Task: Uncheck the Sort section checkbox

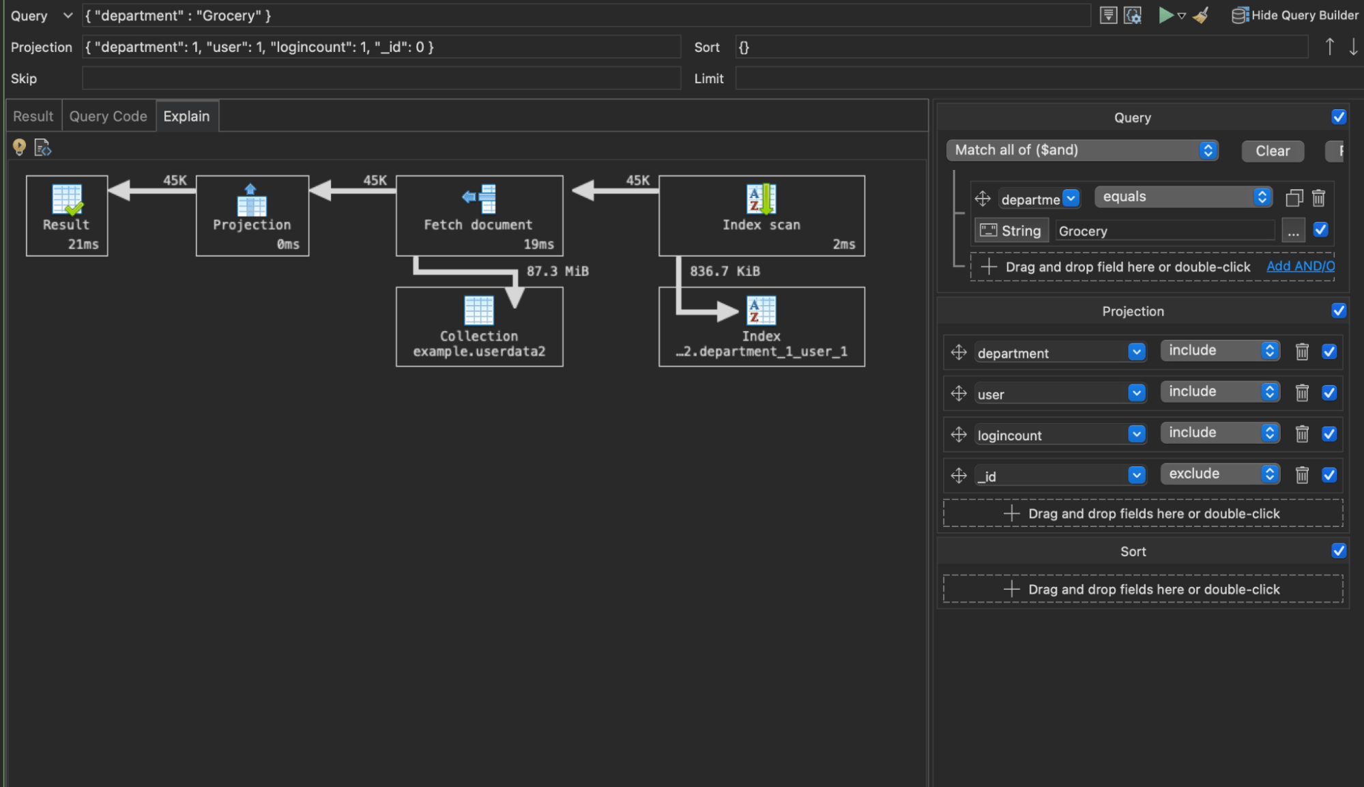Action: coord(1339,550)
